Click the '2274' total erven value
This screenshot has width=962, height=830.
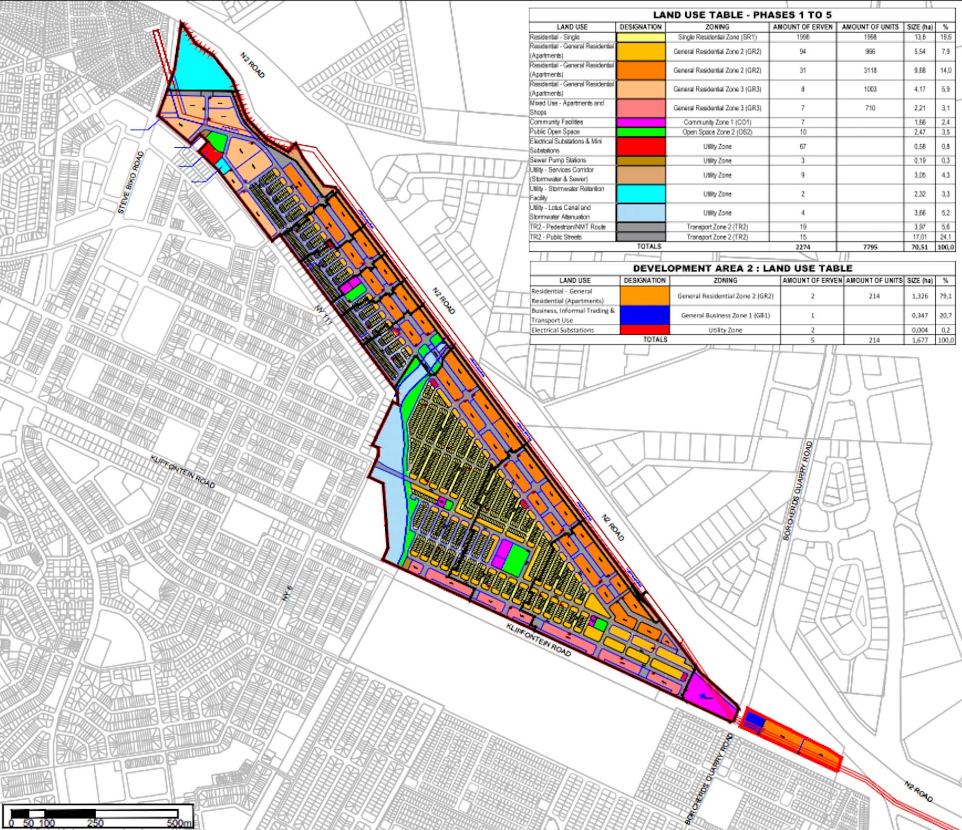coord(803,247)
